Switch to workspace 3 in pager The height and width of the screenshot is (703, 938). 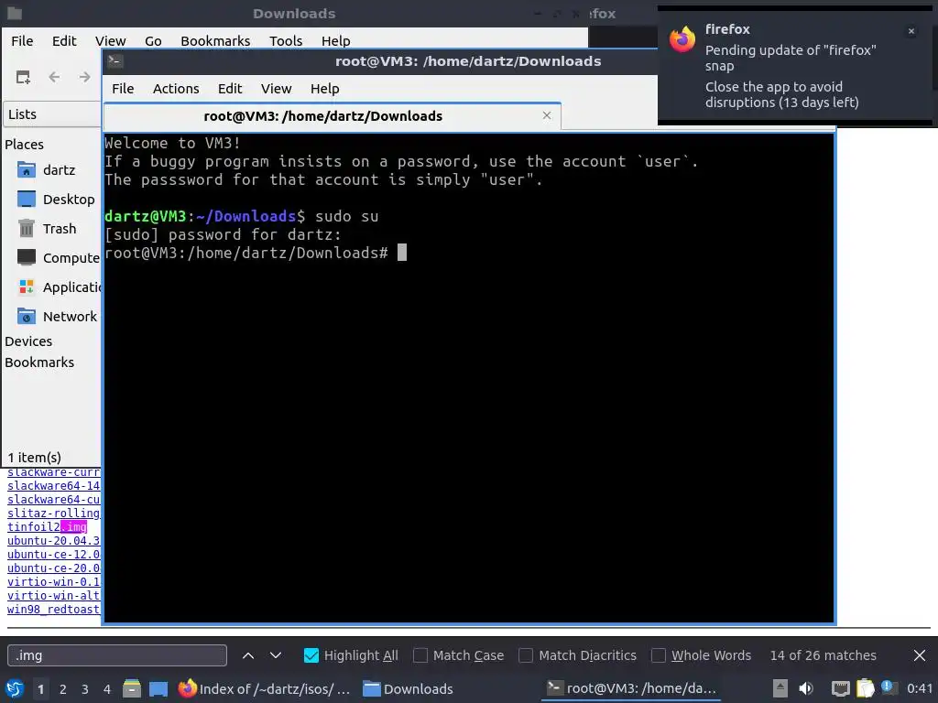(x=85, y=689)
